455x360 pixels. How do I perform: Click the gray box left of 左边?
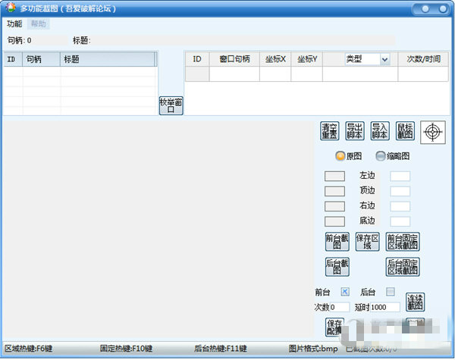tap(334, 176)
